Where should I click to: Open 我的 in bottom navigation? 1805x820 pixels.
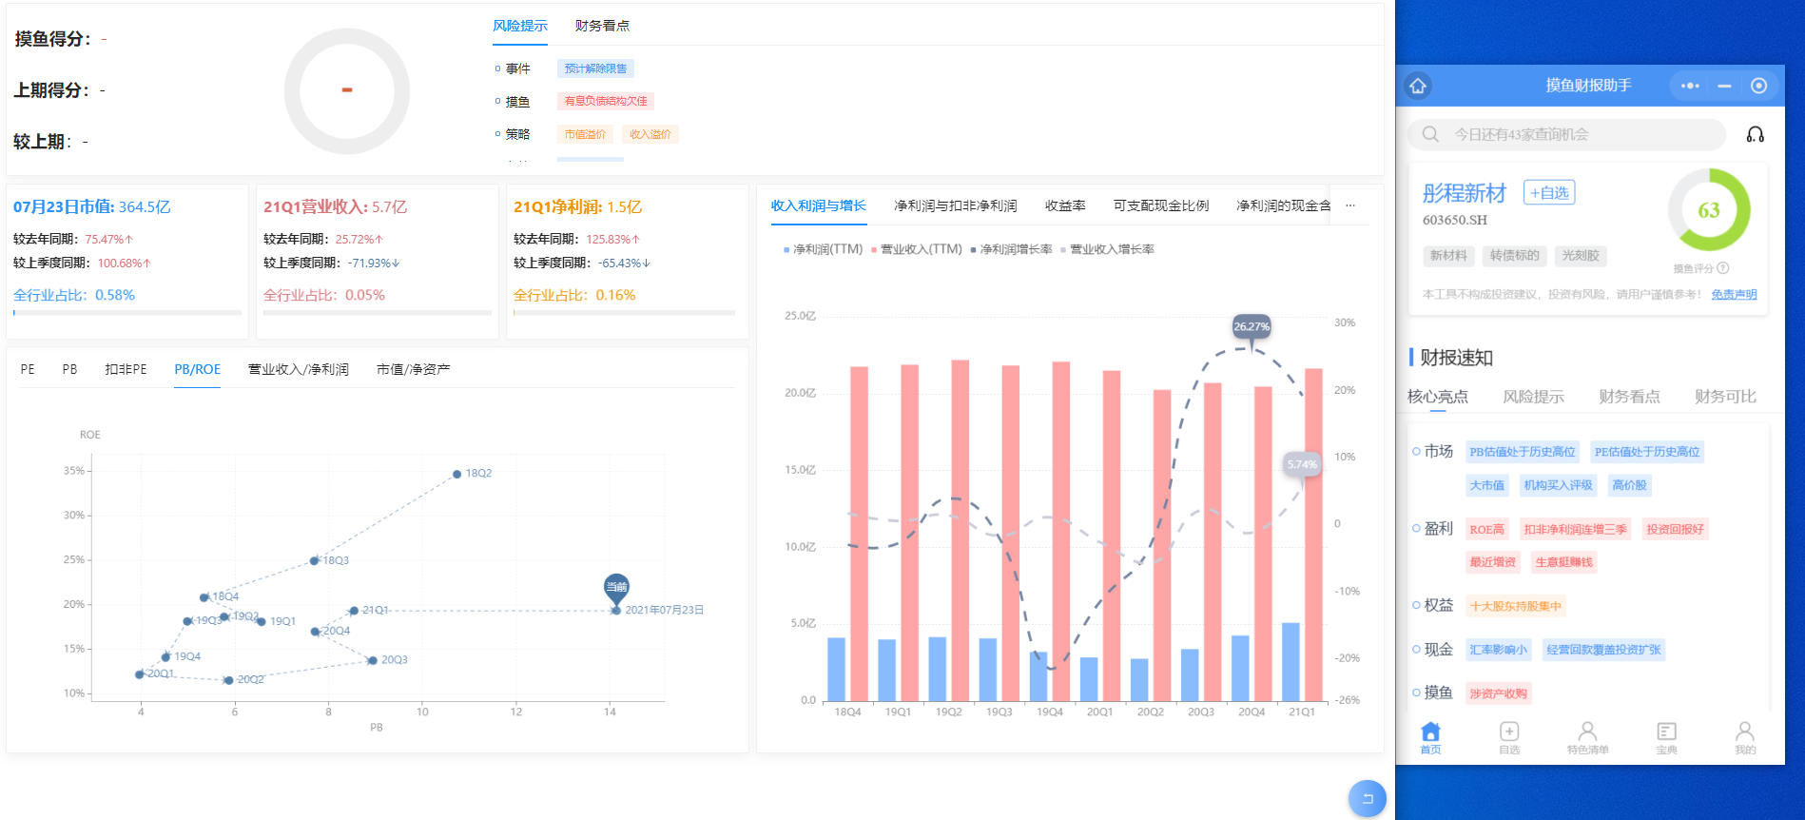coord(1745,737)
